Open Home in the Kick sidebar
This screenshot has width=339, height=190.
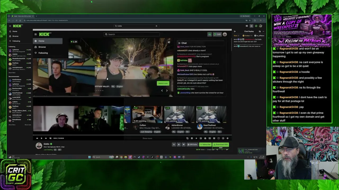pyautogui.click(x=15, y=31)
